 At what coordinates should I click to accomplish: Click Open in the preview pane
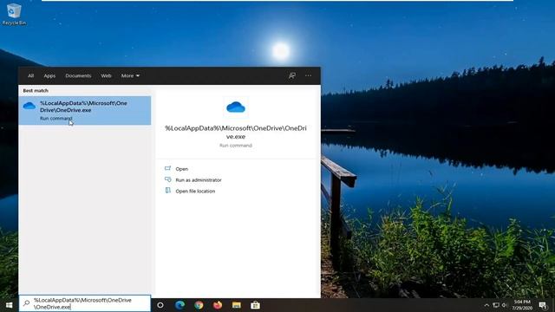tap(182, 169)
